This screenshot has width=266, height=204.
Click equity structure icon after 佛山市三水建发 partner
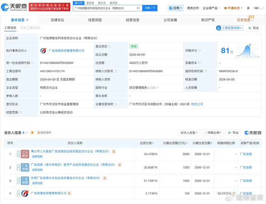[114, 152]
